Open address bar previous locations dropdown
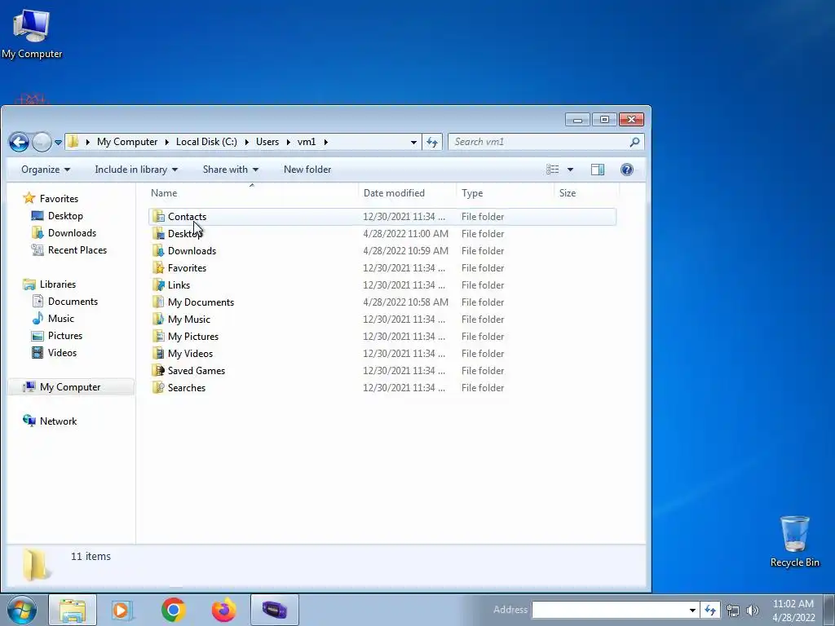Image resolution: width=835 pixels, height=626 pixels. click(413, 142)
